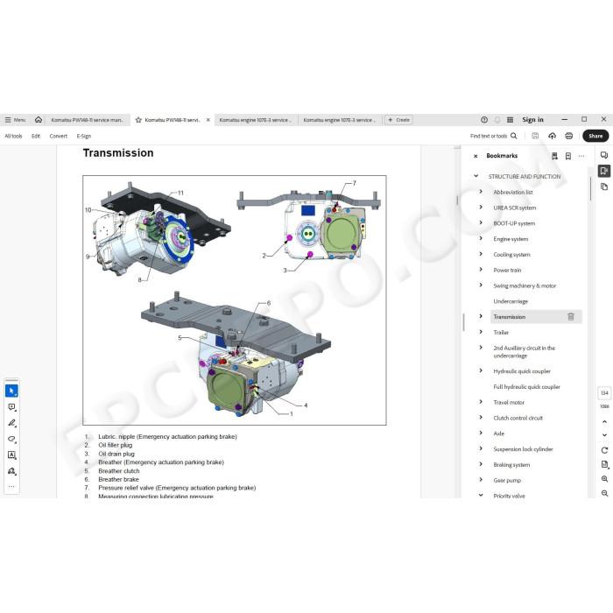Open the Convert menu
The width and height of the screenshot is (613, 613).
[59, 136]
